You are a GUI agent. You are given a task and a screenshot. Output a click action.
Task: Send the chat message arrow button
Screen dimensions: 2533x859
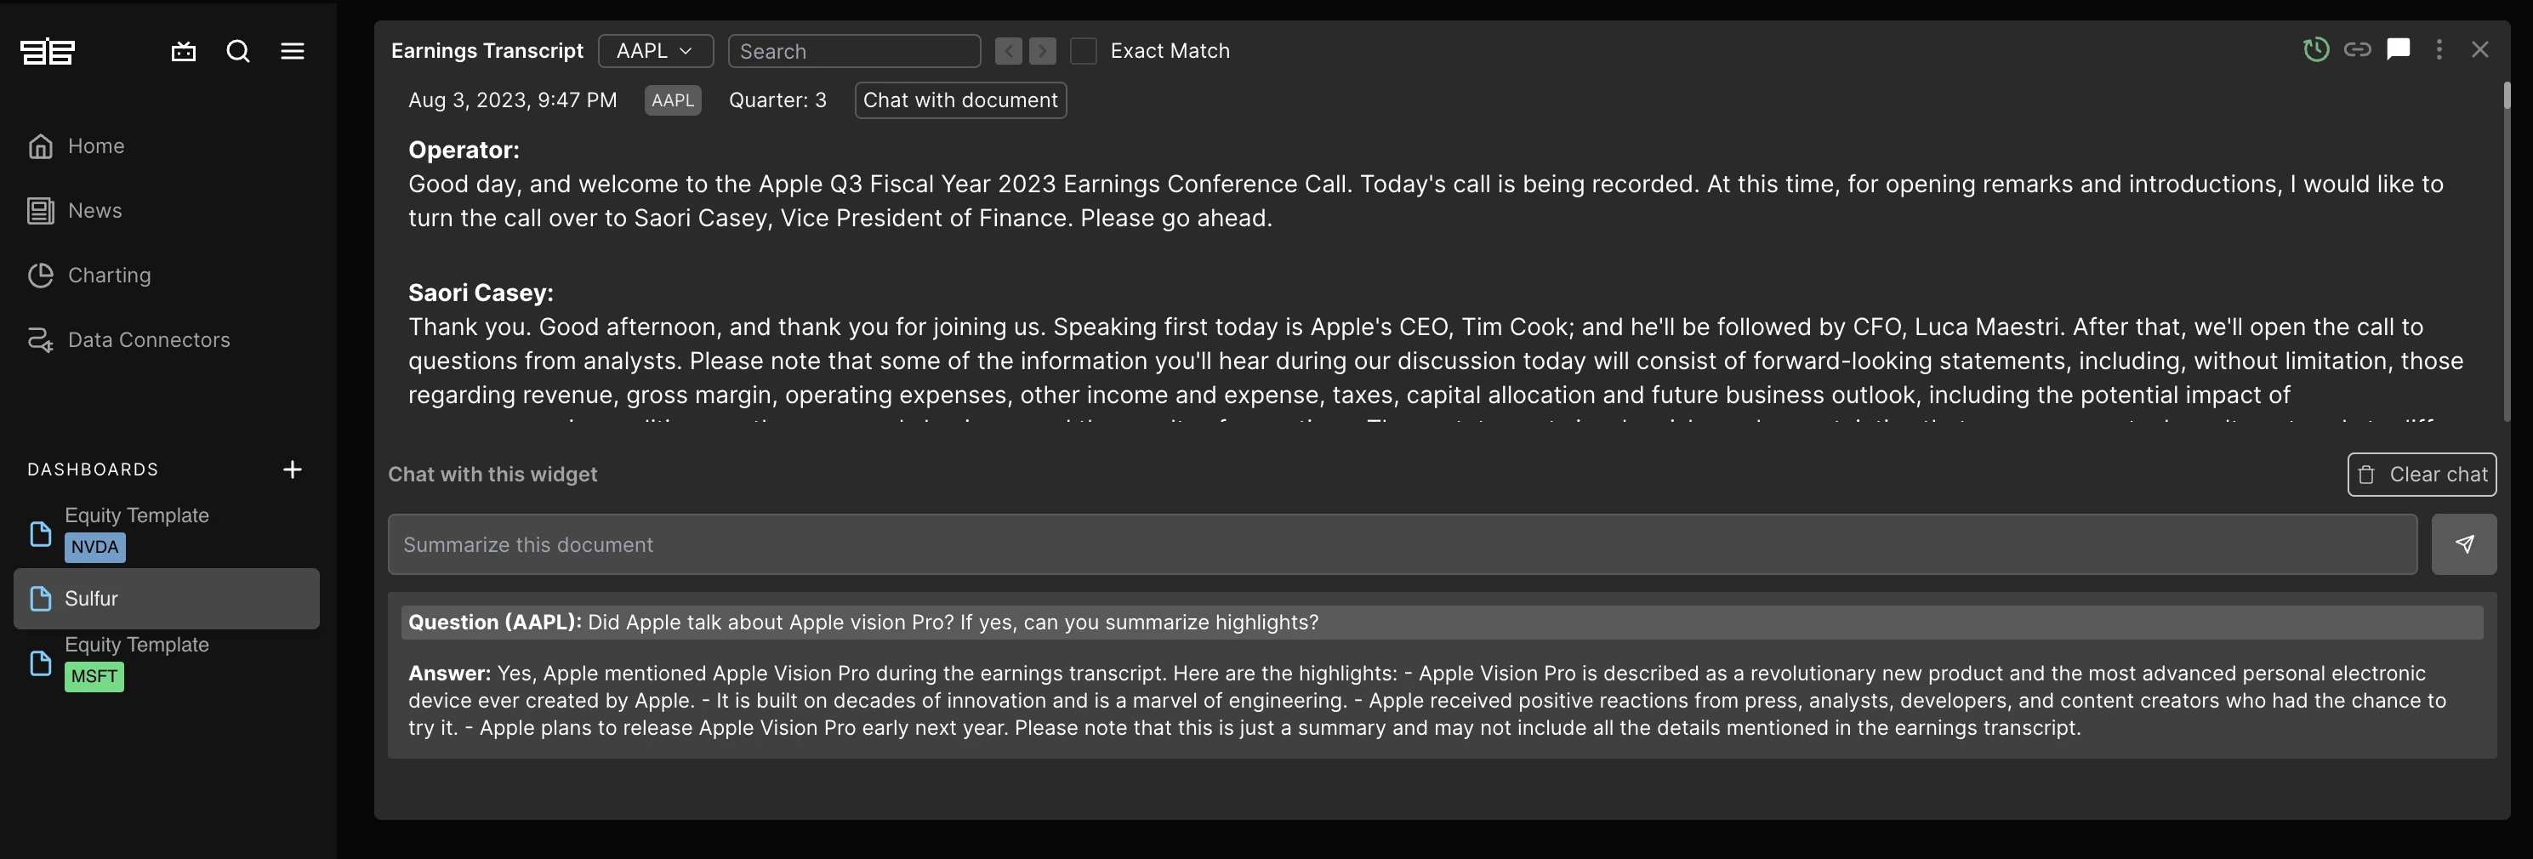(x=2463, y=544)
